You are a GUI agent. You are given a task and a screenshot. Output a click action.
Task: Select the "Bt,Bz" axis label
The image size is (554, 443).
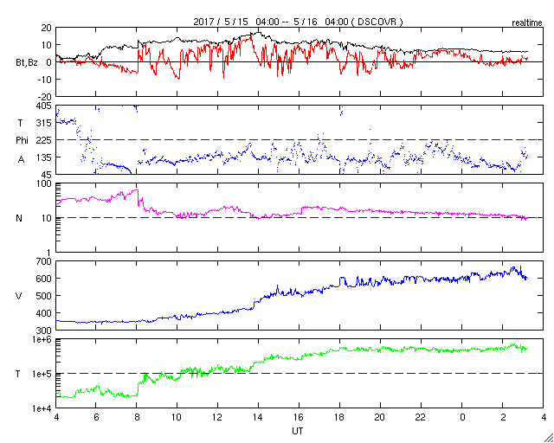[x=26, y=63]
